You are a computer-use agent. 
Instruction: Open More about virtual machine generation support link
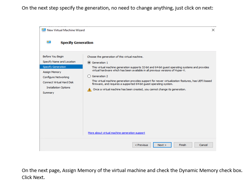coord(116,133)
